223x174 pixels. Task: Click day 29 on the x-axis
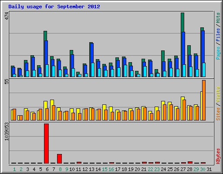(x=196, y=169)
